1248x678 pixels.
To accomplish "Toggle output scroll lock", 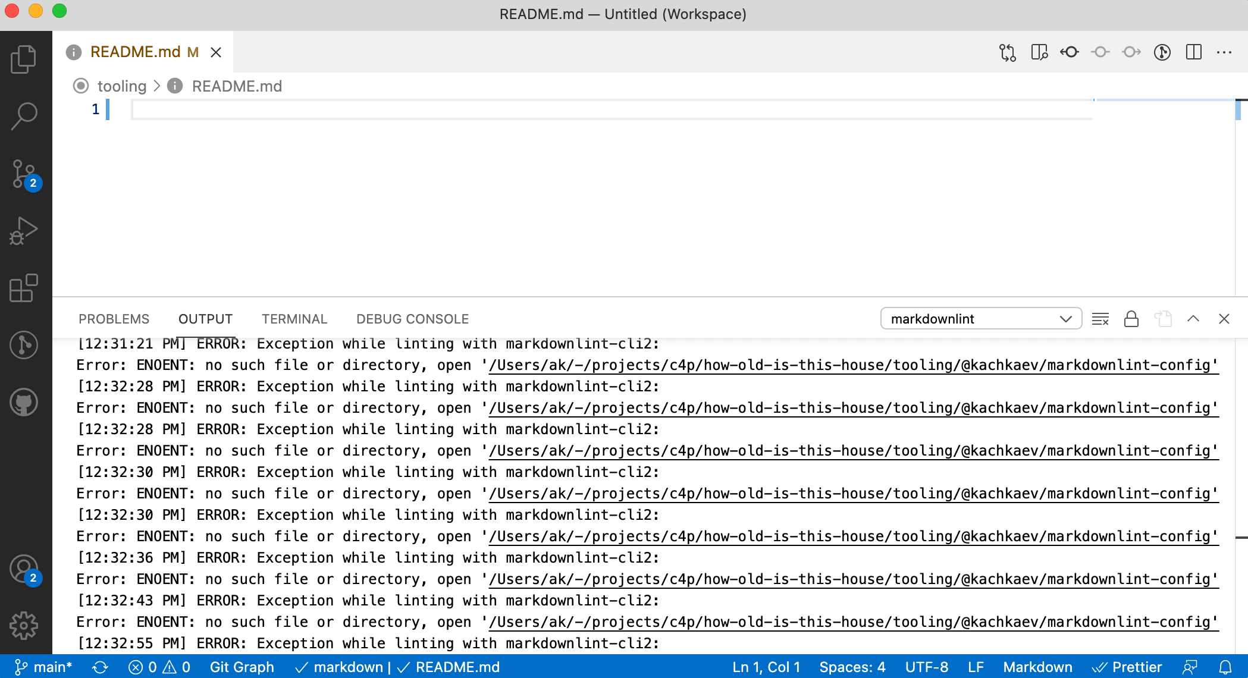I will (x=1131, y=319).
